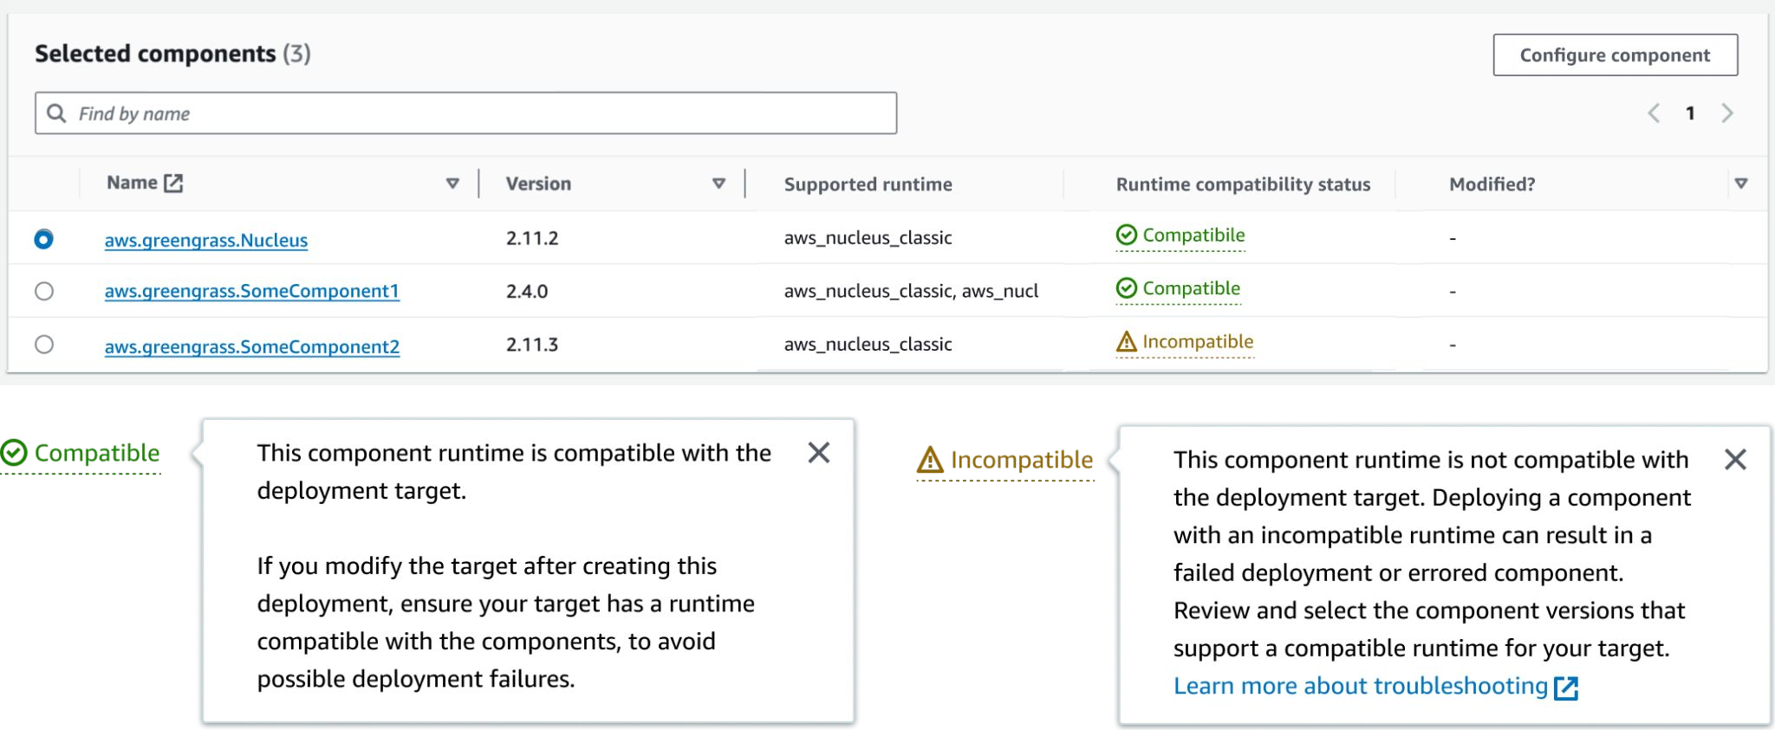This screenshot has width=1775, height=730.
Task: Click the Selected components heading
Action: click(x=172, y=54)
